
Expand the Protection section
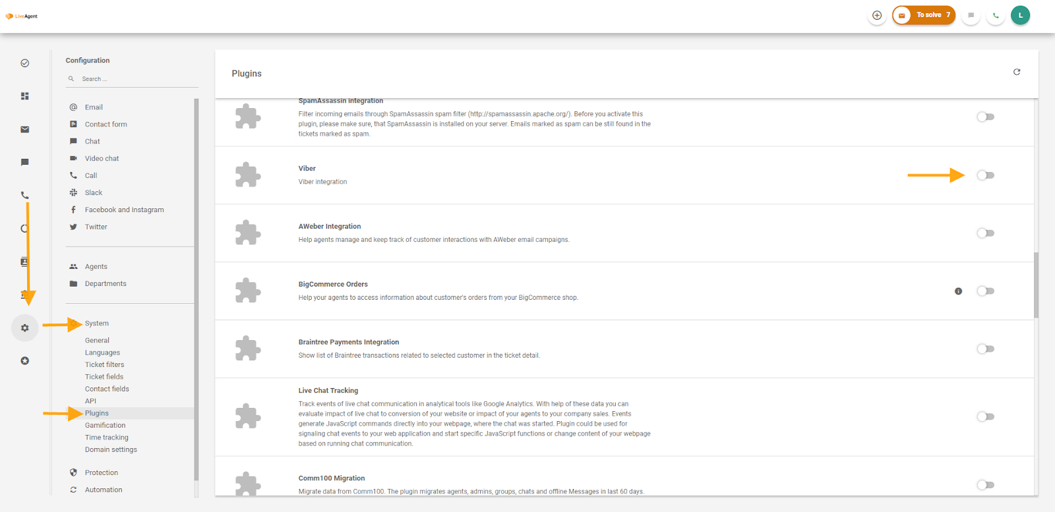point(101,473)
